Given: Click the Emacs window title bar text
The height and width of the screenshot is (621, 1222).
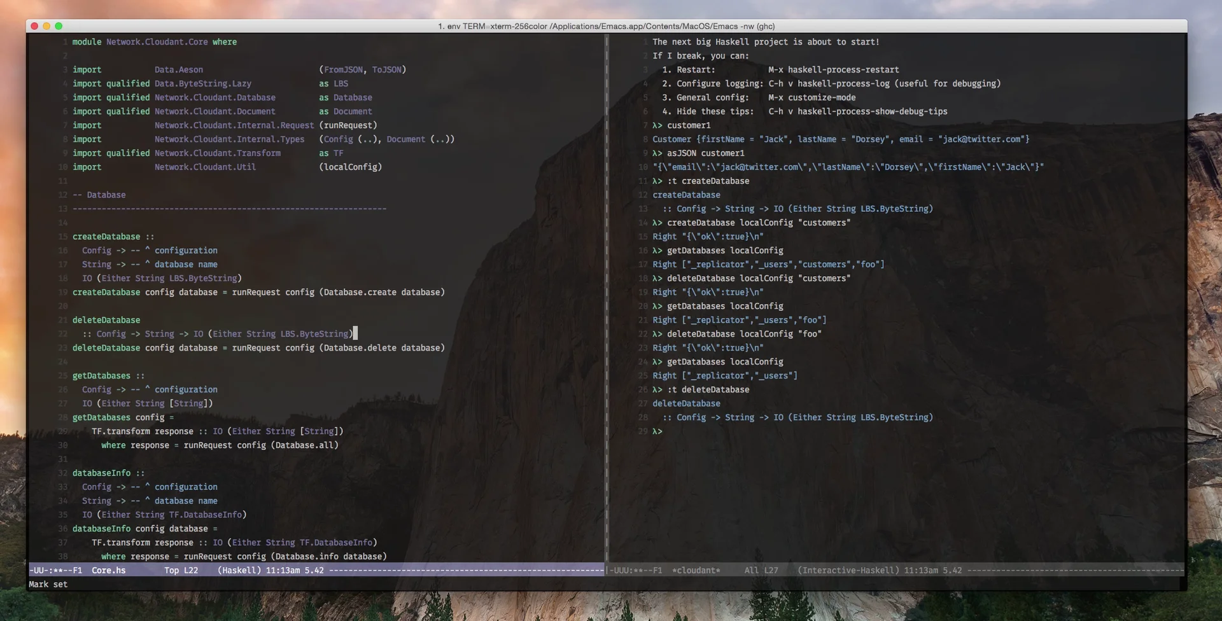Looking at the screenshot, I should 606,26.
